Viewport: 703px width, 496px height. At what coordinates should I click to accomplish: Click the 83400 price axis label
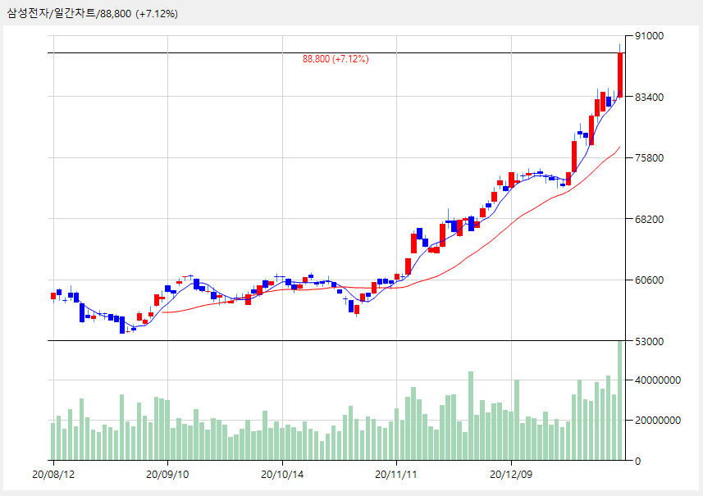click(x=649, y=97)
